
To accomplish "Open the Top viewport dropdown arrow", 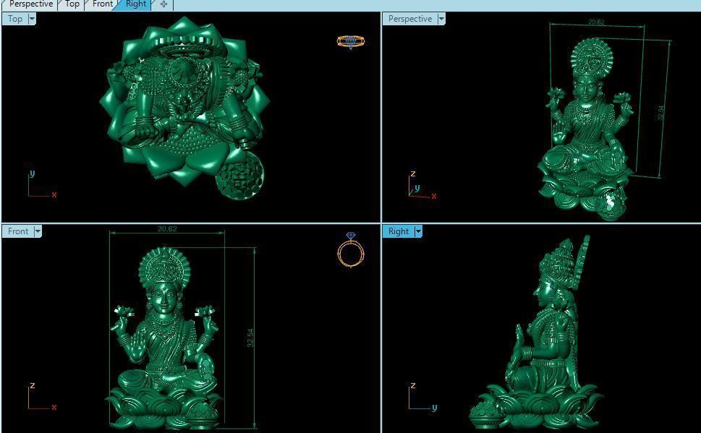I will point(32,19).
